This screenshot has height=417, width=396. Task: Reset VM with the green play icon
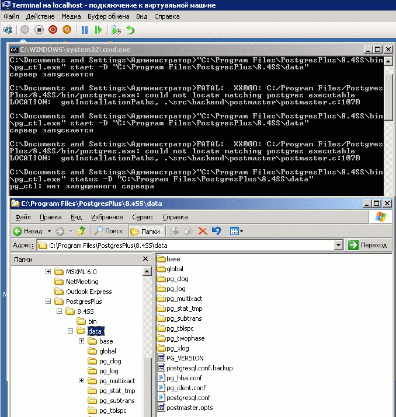coord(99,30)
